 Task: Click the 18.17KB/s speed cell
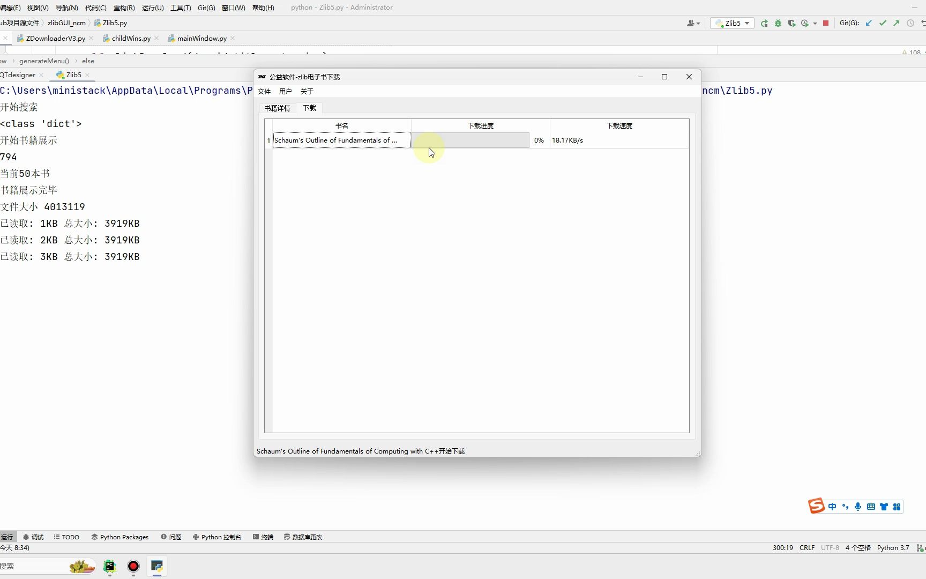click(619, 140)
